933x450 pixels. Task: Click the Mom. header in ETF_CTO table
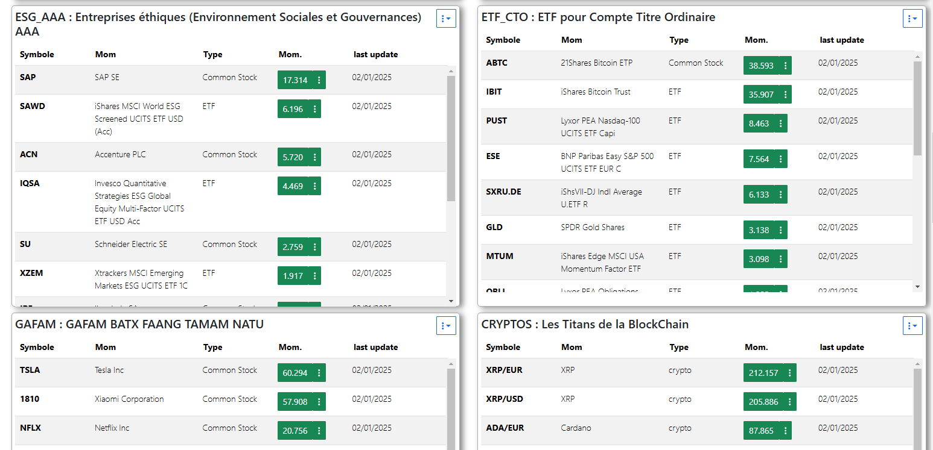point(756,40)
